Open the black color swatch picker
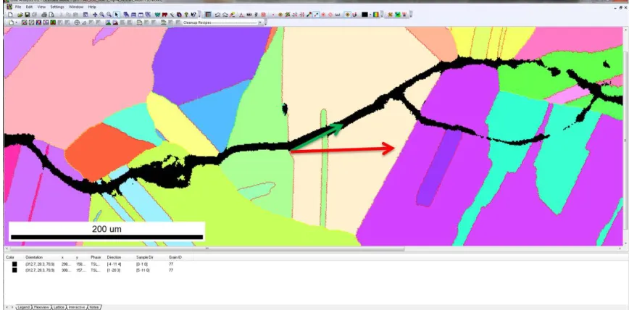629x313 pixels. point(365,14)
